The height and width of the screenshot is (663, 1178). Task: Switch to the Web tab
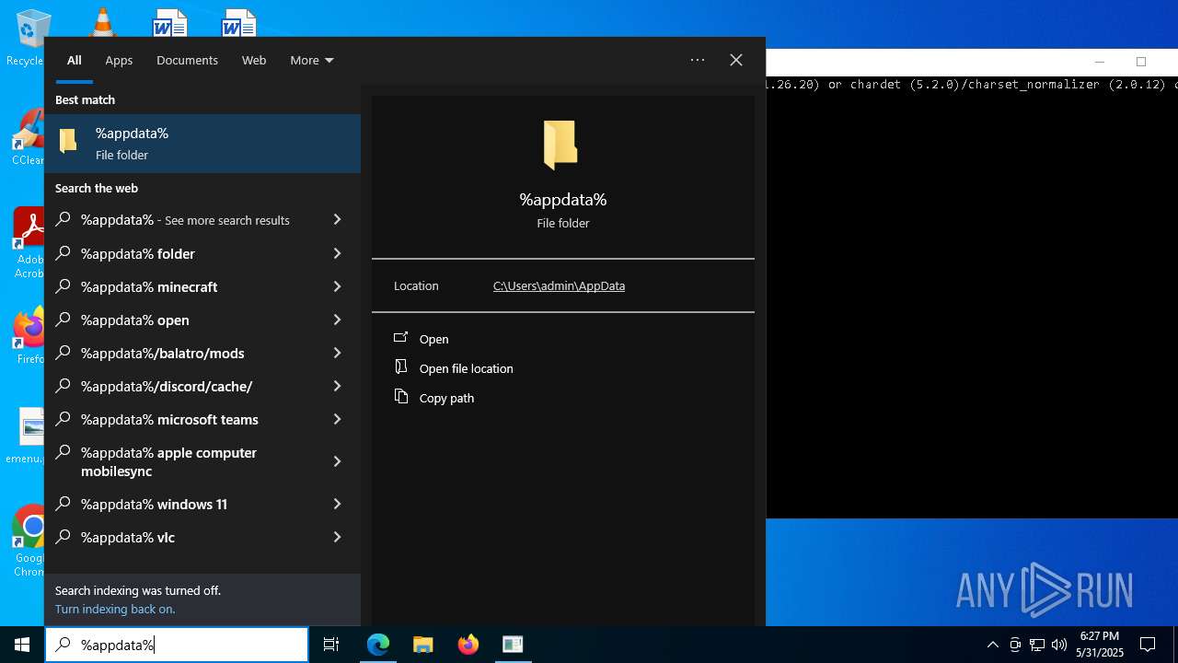tap(254, 60)
